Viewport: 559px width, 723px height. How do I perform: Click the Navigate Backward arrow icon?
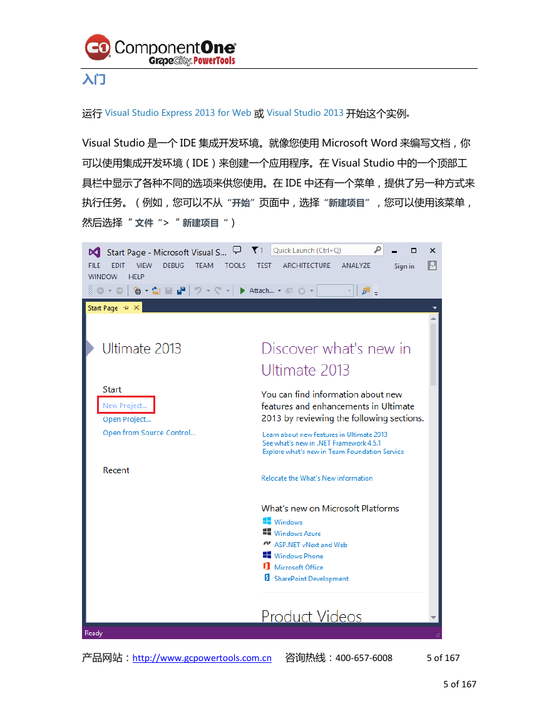click(101, 290)
